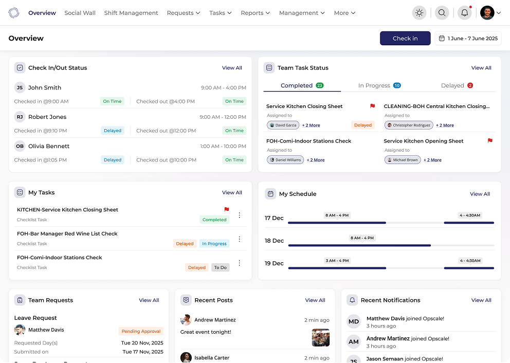Screen dimensions: 510x363
Task: Click the My Schedule calendar icon
Action: 270,194
